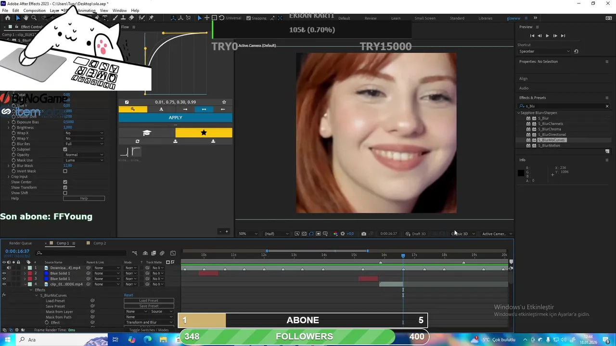Switch to the Render Queue tab
Screen dimensions: 616x346
(x=20, y=243)
